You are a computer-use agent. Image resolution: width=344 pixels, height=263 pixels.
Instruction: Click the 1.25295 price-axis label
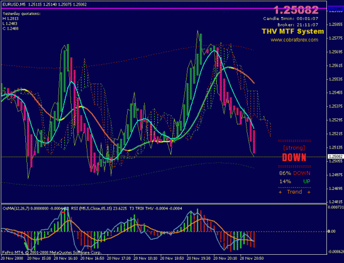[336, 120]
